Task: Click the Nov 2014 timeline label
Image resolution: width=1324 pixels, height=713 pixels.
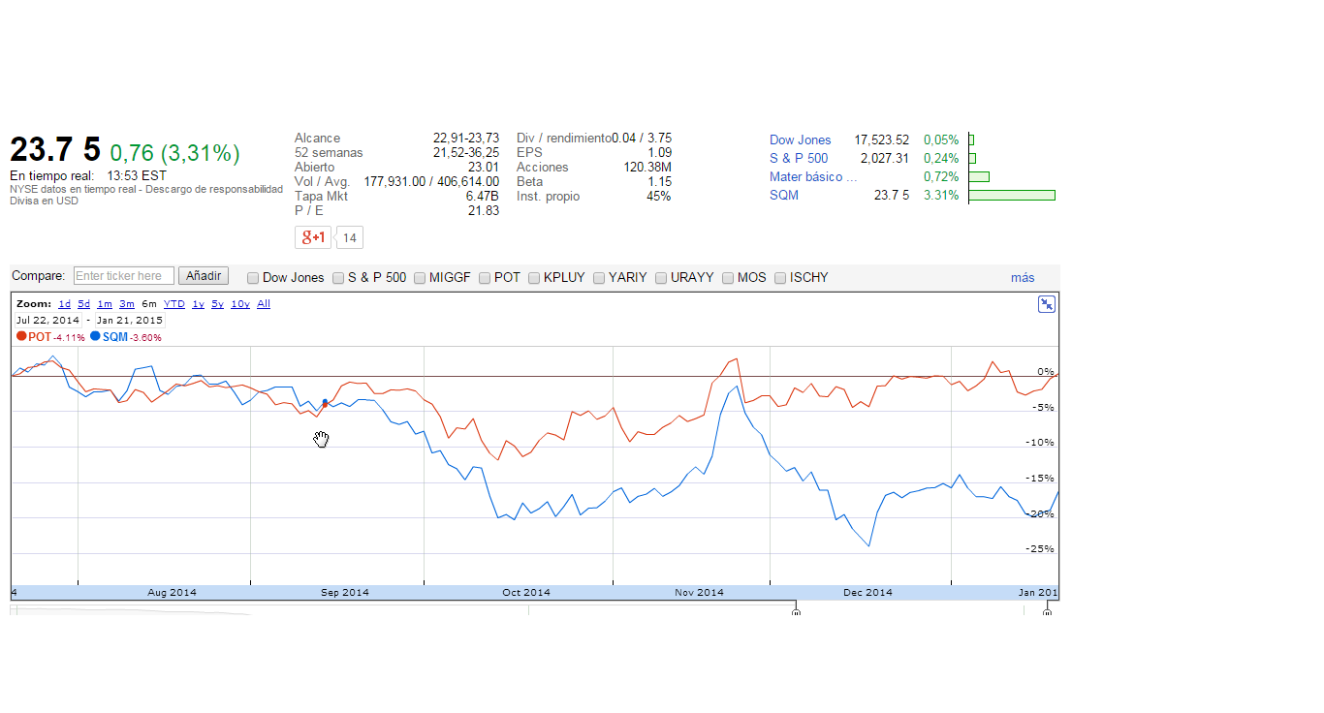Action: pos(700,593)
